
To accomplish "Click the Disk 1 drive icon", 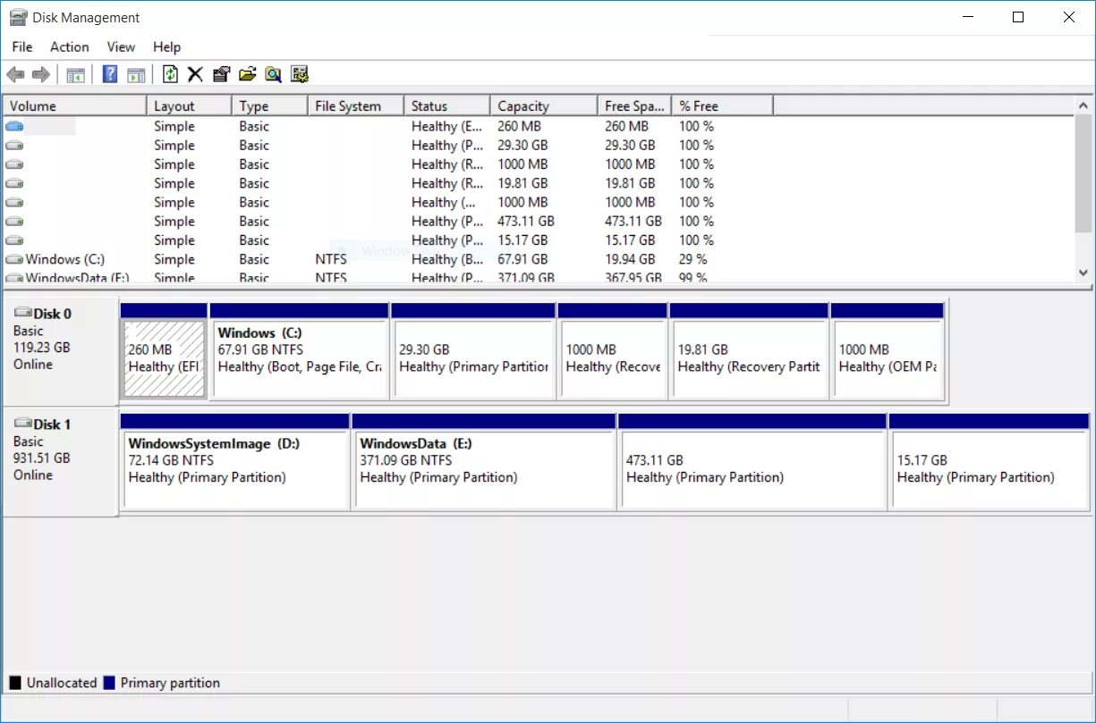I will 22,424.
